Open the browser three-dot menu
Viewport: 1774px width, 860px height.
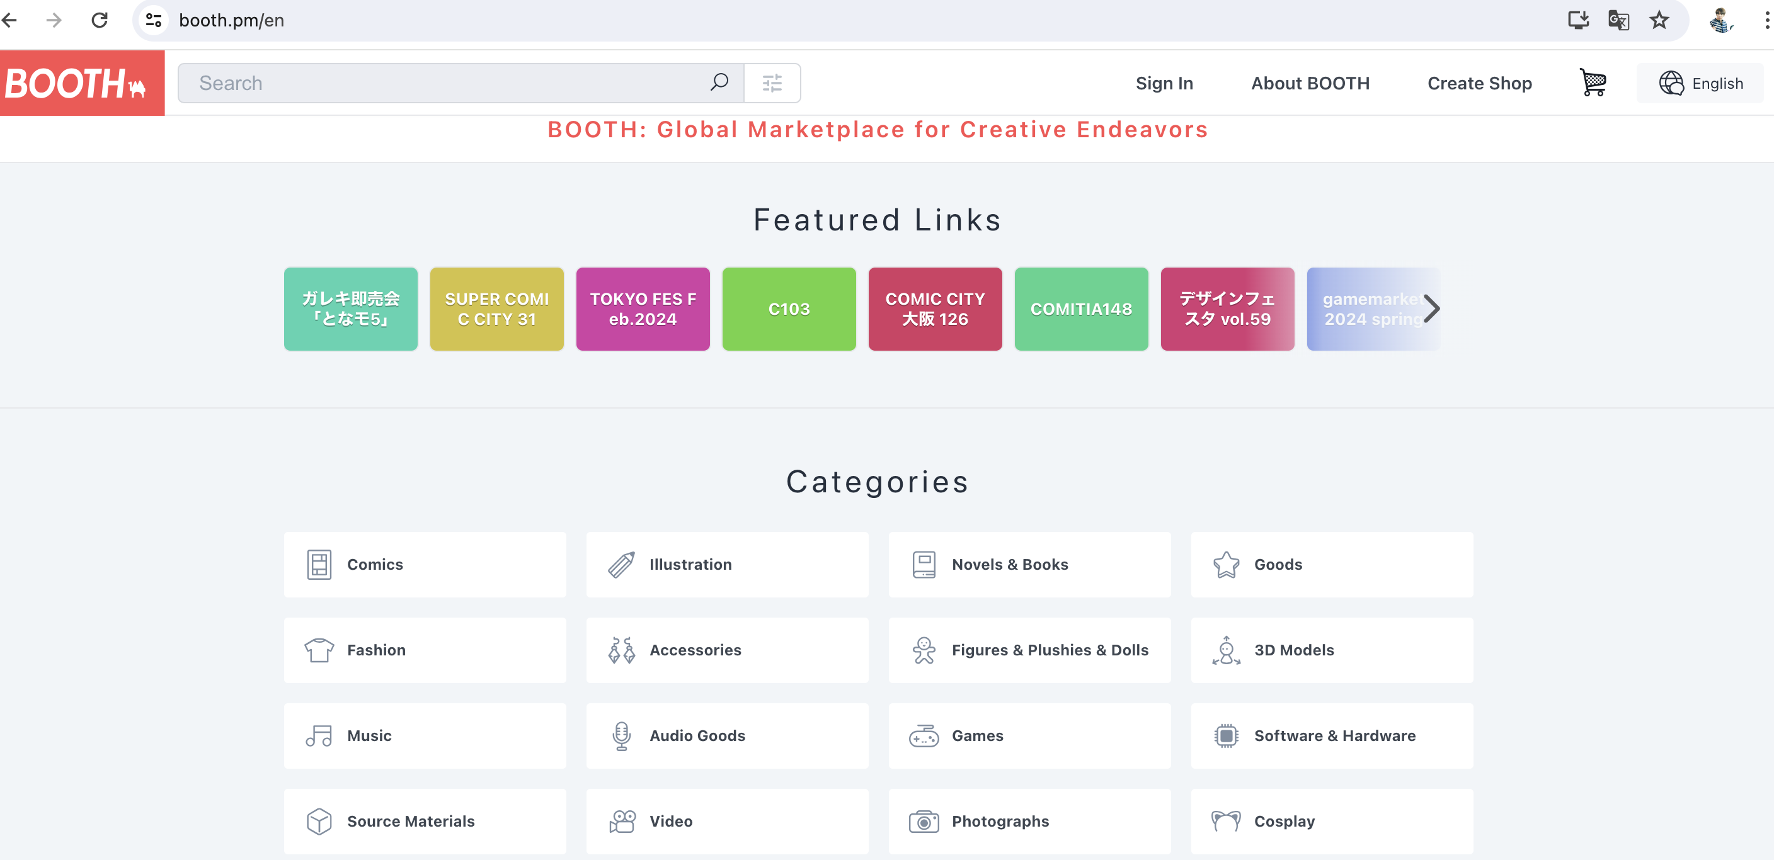1766,20
